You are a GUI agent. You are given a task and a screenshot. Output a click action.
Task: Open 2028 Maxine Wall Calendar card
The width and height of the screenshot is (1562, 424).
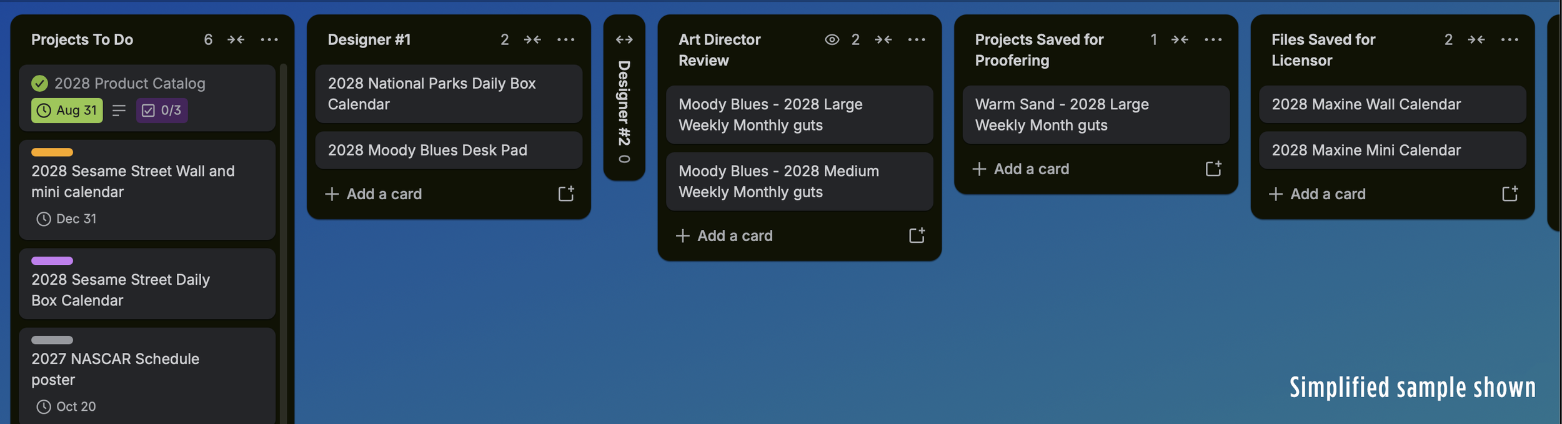(x=1392, y=104)
